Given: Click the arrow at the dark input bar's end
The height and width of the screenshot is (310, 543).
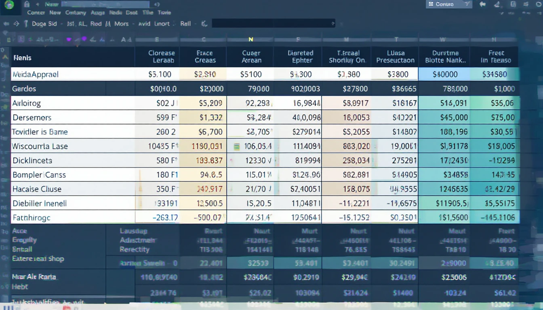Looking at the screenshot, I should [x=333, y=24].
